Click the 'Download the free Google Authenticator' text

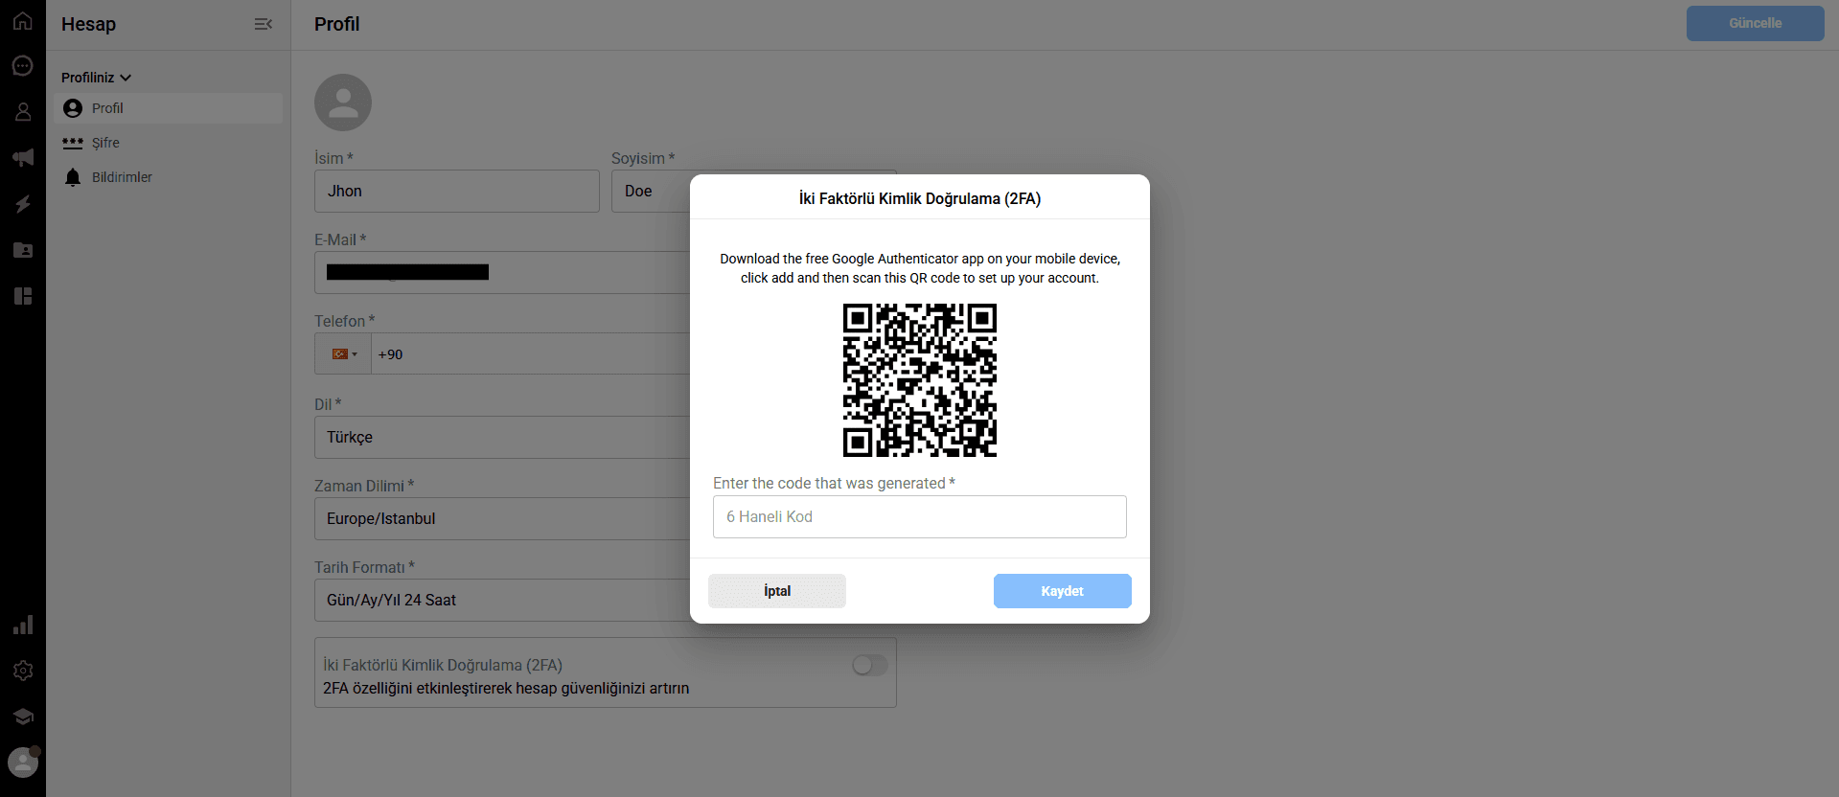coord(920,268)
